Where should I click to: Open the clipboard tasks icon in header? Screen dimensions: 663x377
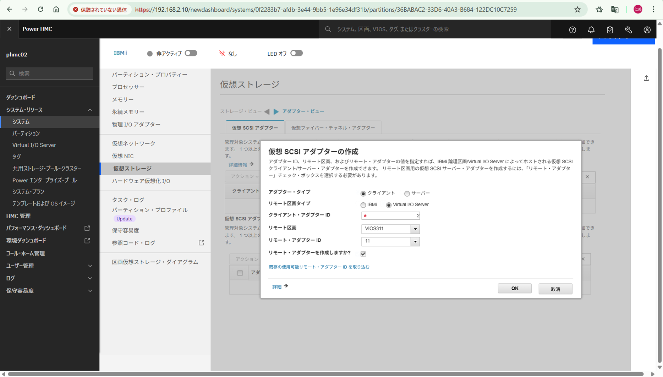point(610,30)
